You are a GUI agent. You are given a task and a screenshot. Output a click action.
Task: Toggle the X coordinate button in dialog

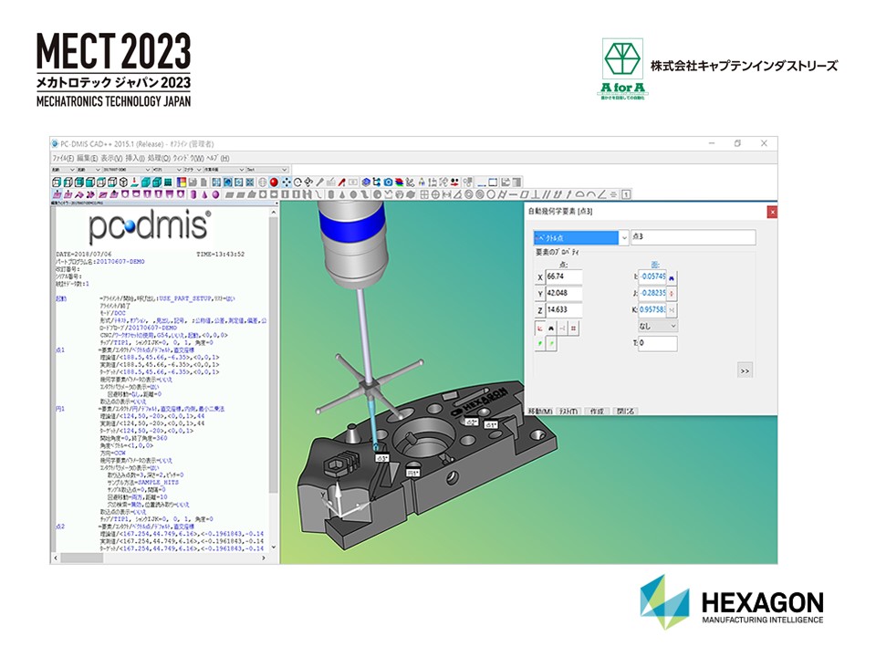540,277
